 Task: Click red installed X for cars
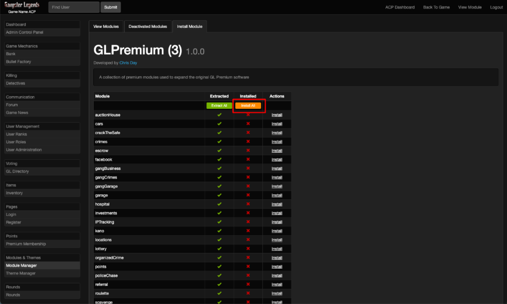coord(248,124)
